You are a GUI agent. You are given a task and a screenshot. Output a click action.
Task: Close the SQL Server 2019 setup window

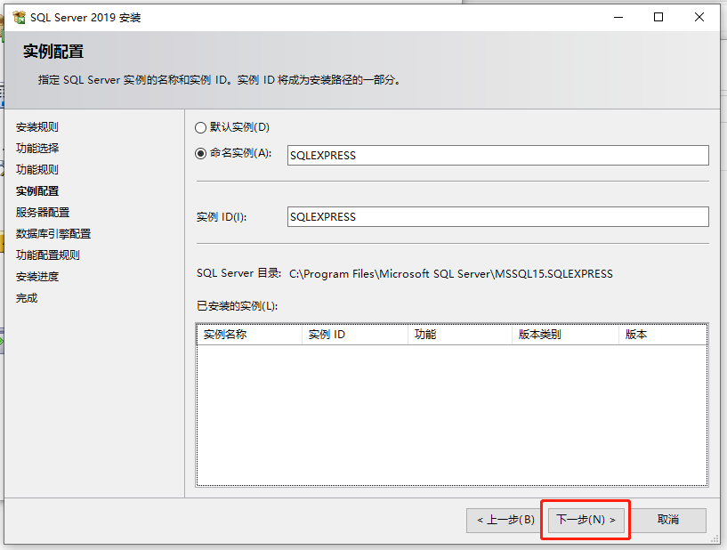click(x=699, y=17)
